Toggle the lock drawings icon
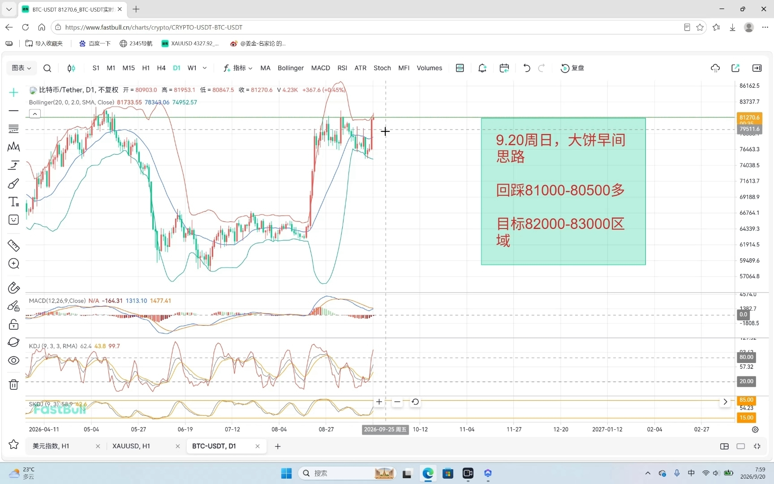Screen dimensions: 774x484 [13, 324]
